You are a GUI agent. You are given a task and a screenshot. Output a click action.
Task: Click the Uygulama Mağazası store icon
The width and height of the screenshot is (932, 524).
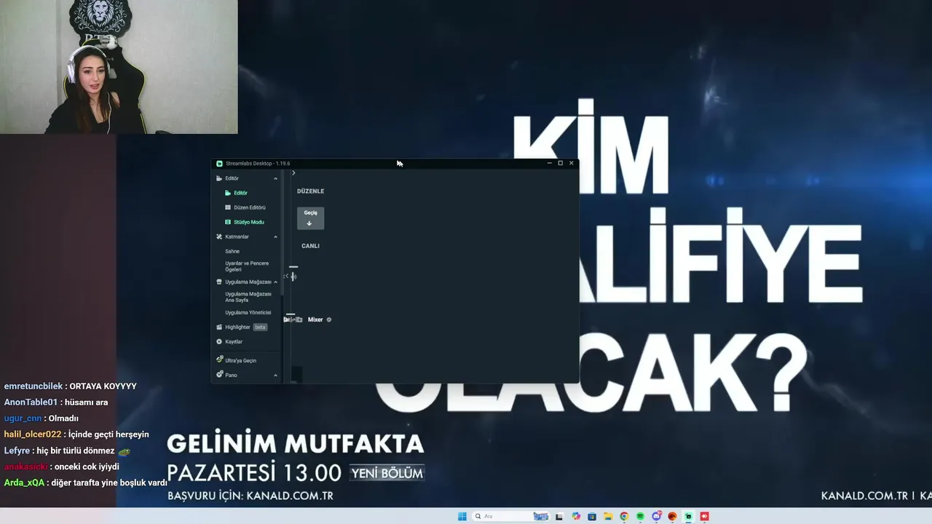[x=219, y=282]
